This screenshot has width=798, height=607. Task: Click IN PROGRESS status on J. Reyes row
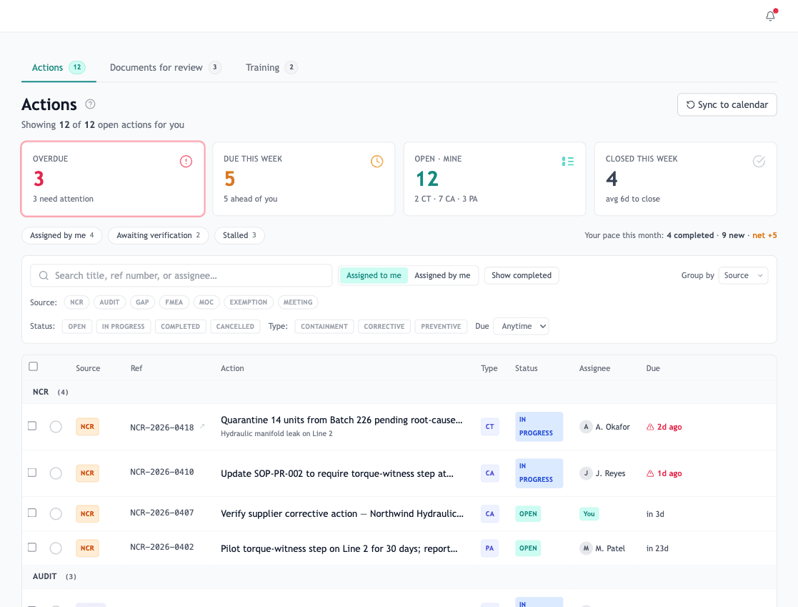[x=539, y=473]
